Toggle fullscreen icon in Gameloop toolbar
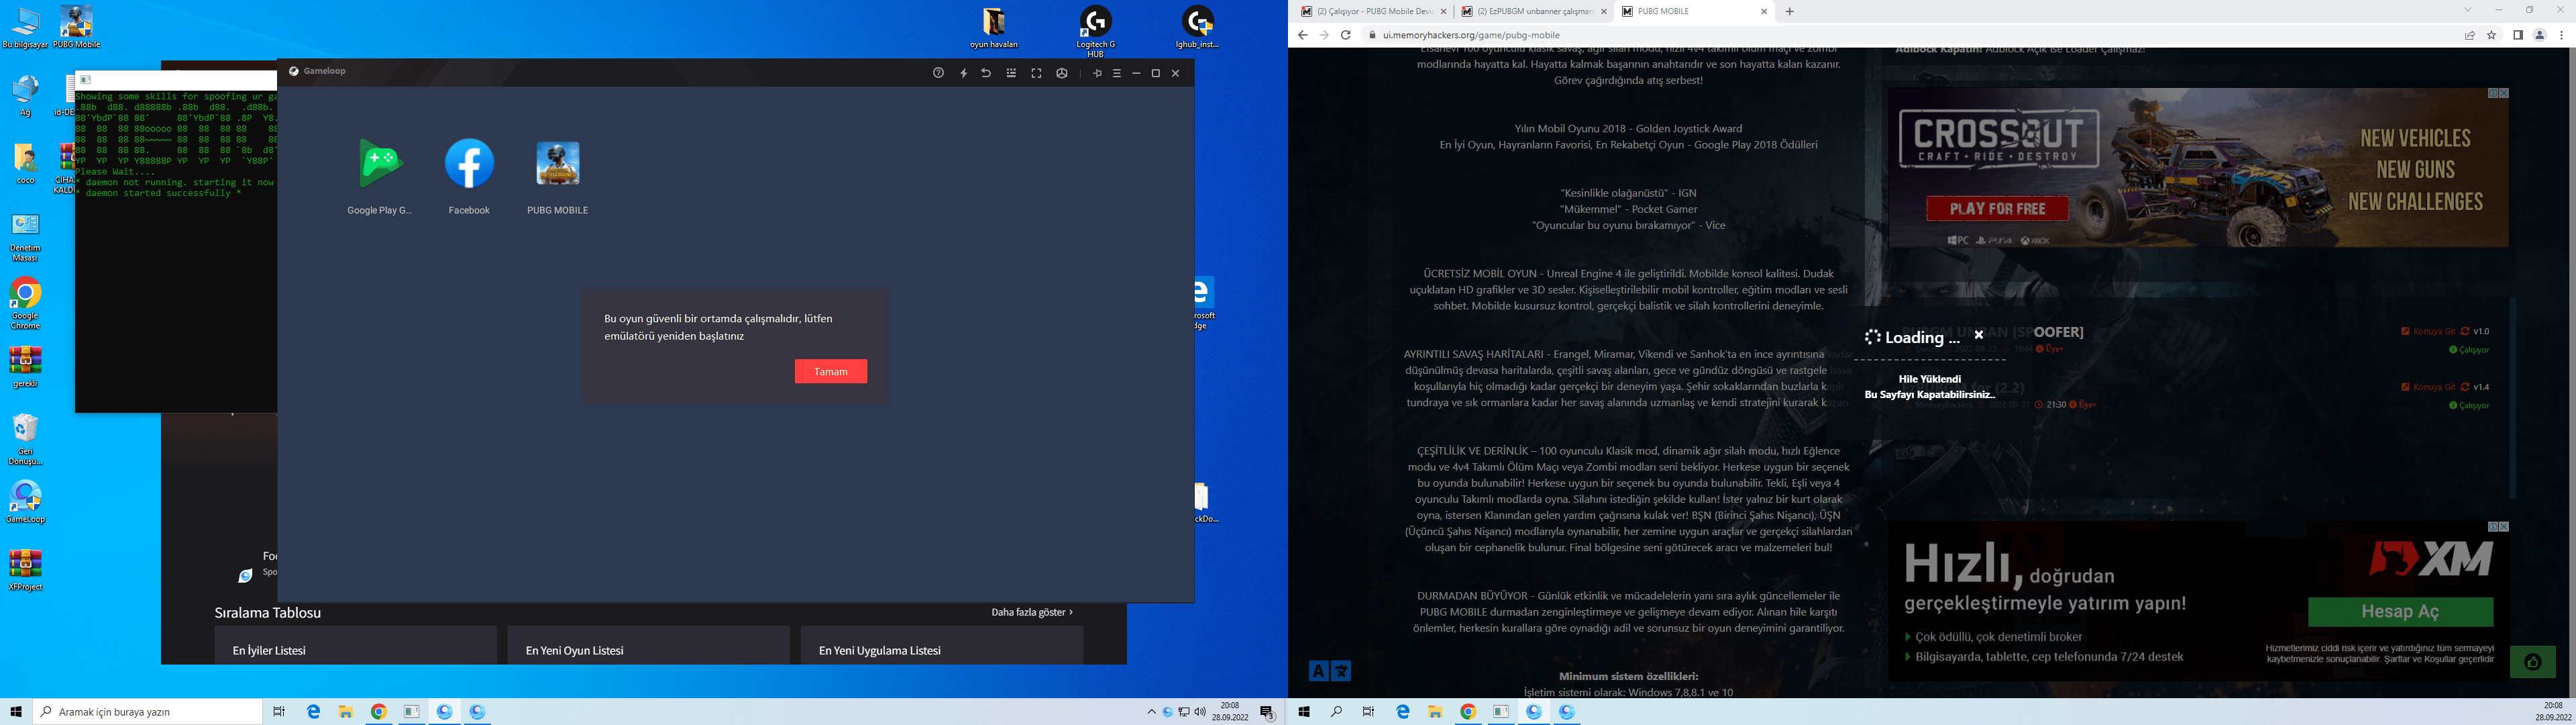This screenshot has height=725, width=2576. pyautogui.click(x=1036, y=73)
